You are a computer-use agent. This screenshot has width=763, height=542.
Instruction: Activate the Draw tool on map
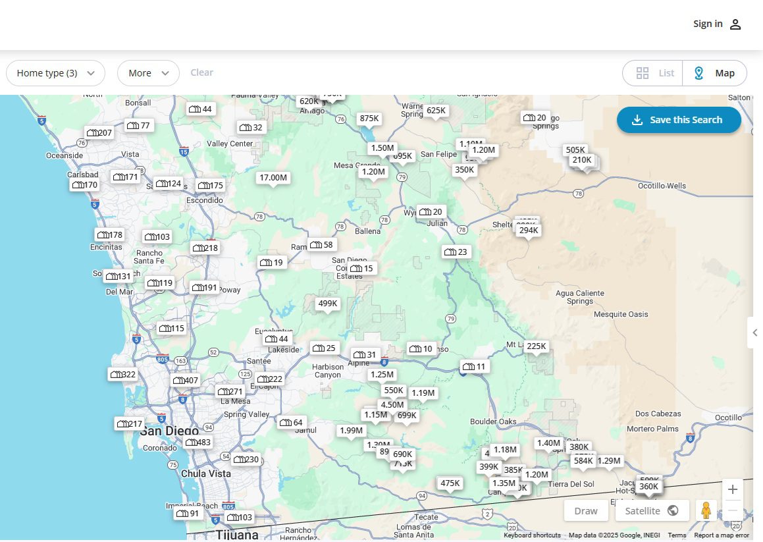pos(586,510)
